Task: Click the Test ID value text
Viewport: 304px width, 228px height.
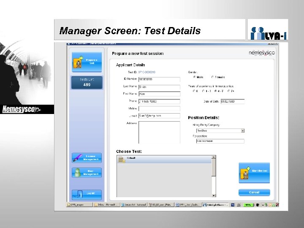Action: (x=147, y=72)
